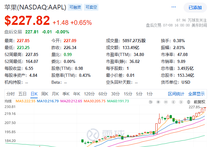Click the 振幅 value 2.03%
The image size is (213, 147).
(179, 48)
